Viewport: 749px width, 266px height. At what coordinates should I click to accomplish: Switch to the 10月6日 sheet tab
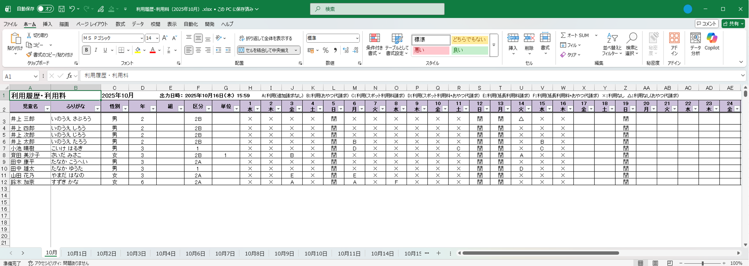click(195, 254)
